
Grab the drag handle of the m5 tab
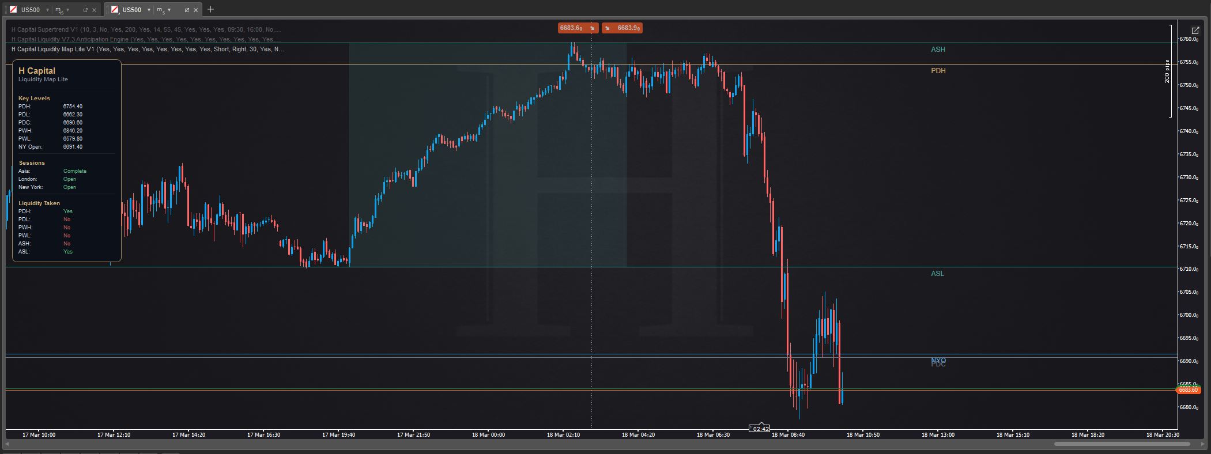point(108,10)
